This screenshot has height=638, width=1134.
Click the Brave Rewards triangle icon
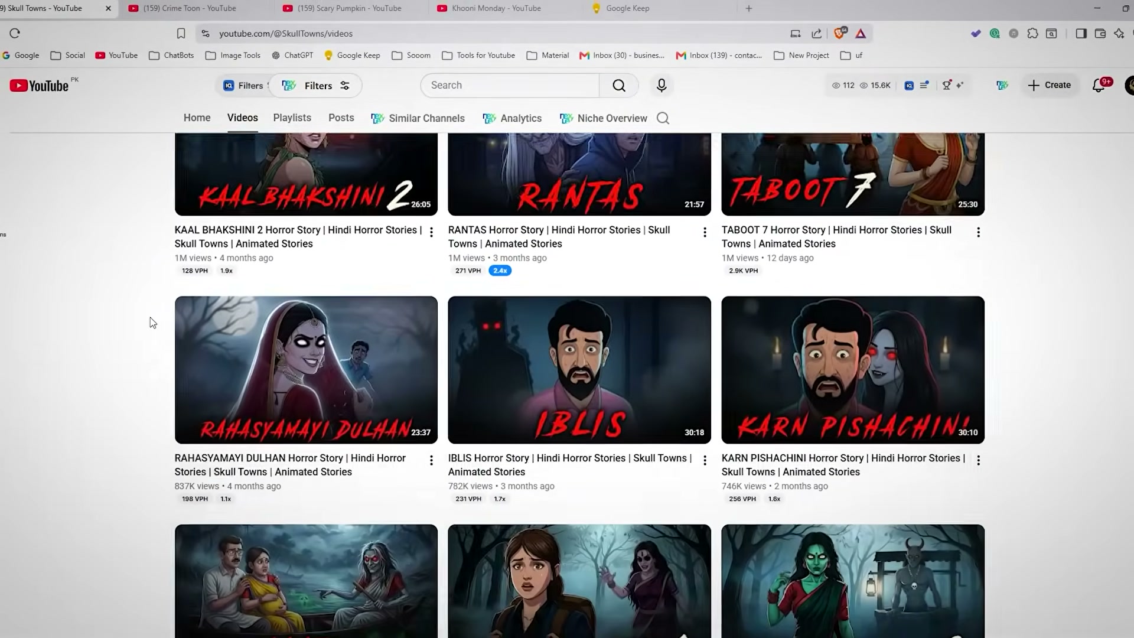click(861, 34)
